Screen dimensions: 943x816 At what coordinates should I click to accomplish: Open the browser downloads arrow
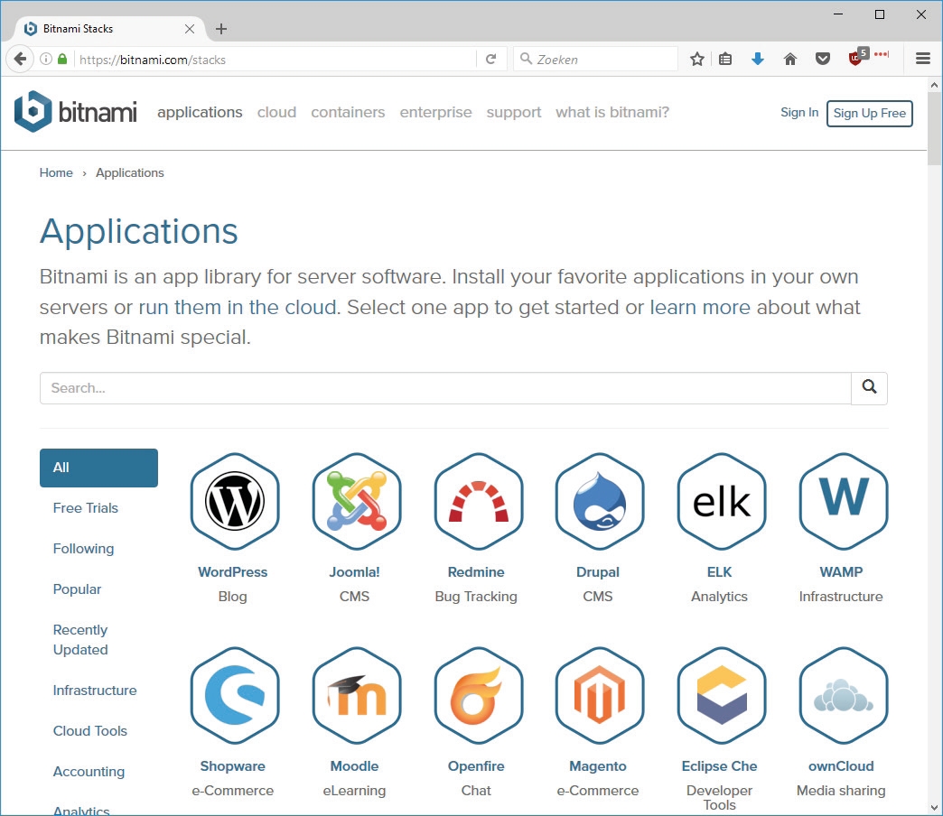758,60
